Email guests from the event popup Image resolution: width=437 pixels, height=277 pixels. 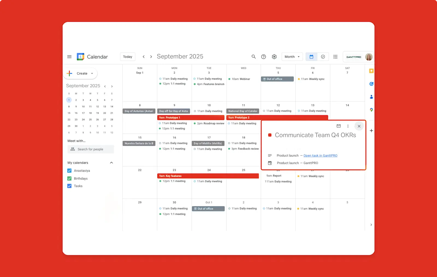point(338,126)
